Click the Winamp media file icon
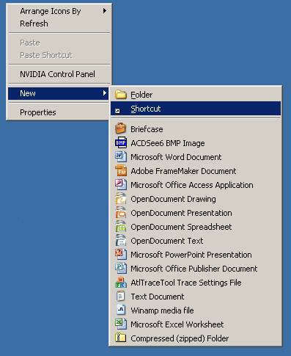This screenshot has height=356, width=291. point(121,310)
